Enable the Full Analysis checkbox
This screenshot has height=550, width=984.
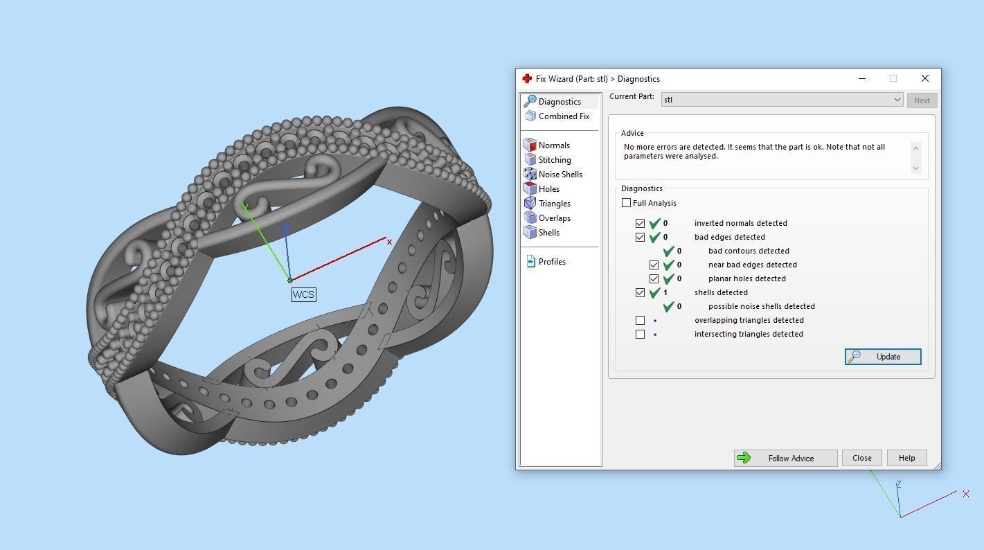point(627,203)
